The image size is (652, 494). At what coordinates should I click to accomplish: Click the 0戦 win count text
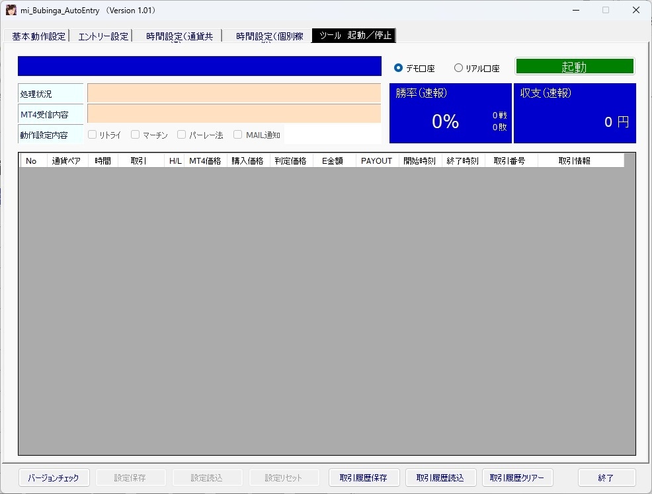coord(499,115)
